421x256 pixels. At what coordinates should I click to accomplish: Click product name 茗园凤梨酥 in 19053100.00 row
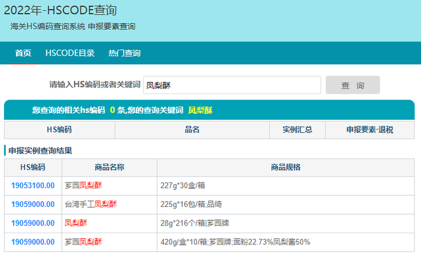(83, 185)
